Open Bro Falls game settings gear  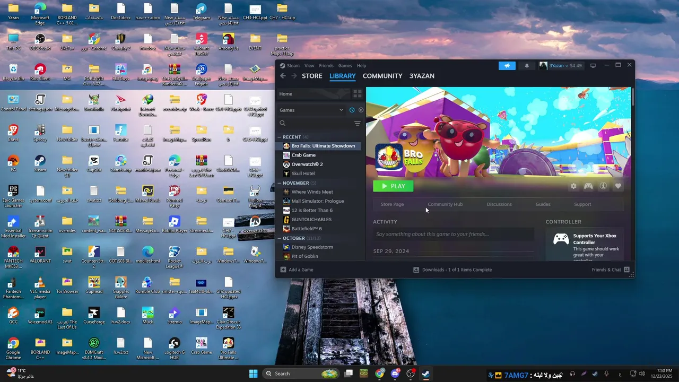click(x=573, y=186)
